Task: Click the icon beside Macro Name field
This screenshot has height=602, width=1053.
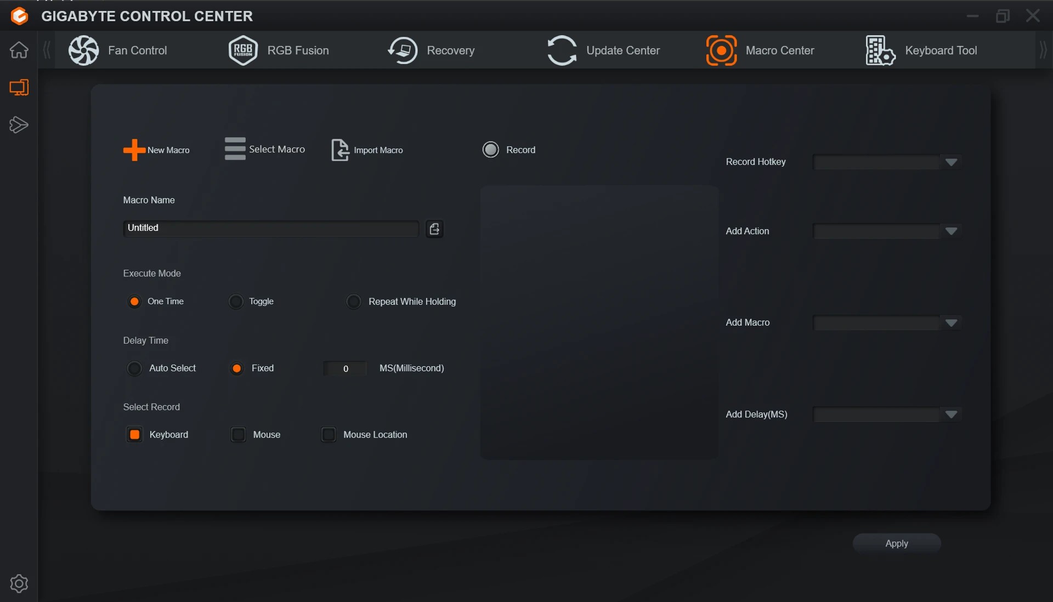Action: click(434, 229)
